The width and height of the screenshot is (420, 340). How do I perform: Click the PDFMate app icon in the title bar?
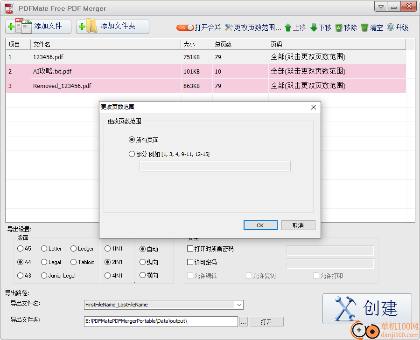[x=9, y=8]
